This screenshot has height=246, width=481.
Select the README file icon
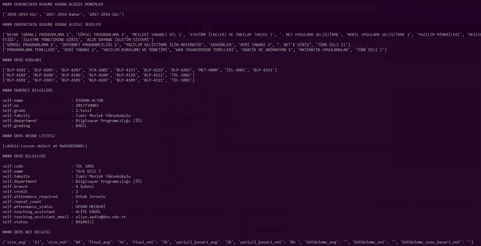coord(218,119)
